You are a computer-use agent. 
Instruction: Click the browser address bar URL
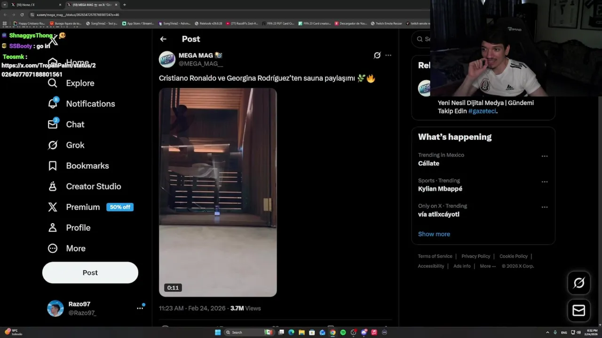coord(78,15)
